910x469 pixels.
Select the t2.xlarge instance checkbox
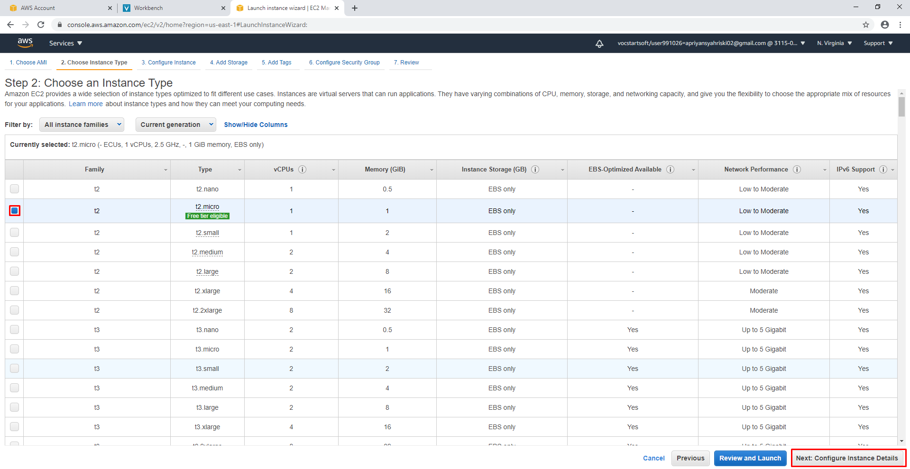click(x=15, y=291)
